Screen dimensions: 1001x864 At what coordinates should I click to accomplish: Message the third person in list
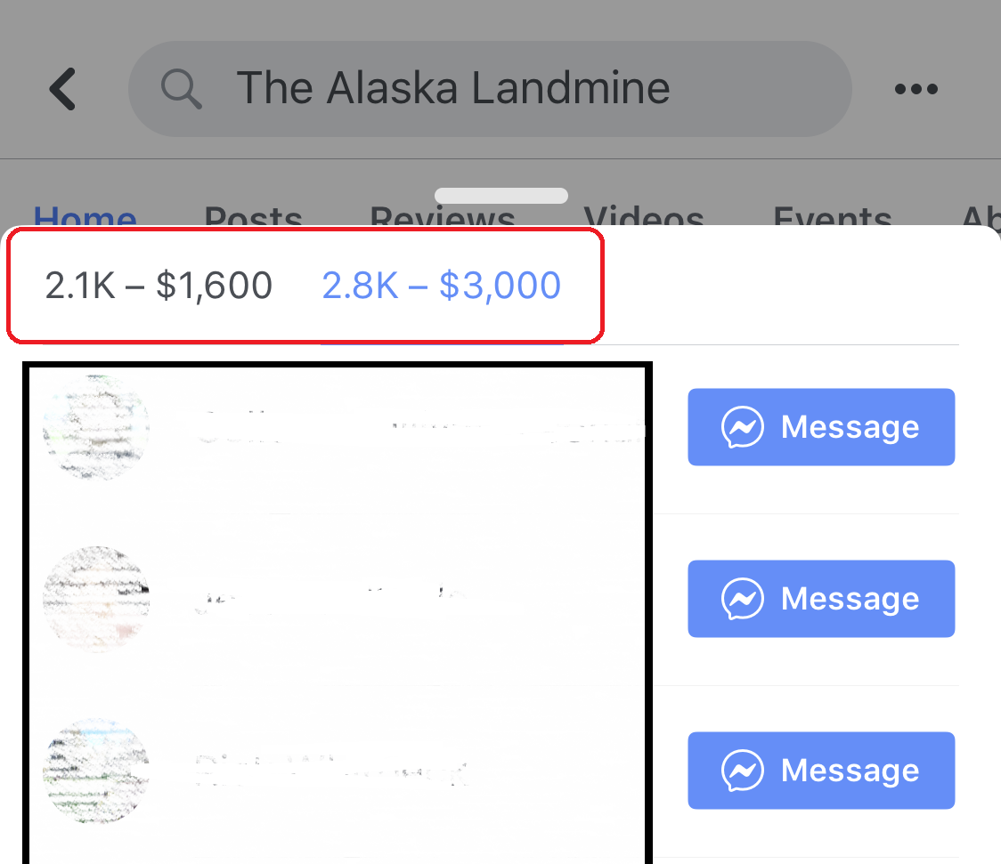821,771
